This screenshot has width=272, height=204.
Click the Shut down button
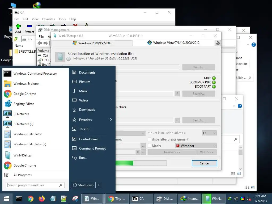83,185
